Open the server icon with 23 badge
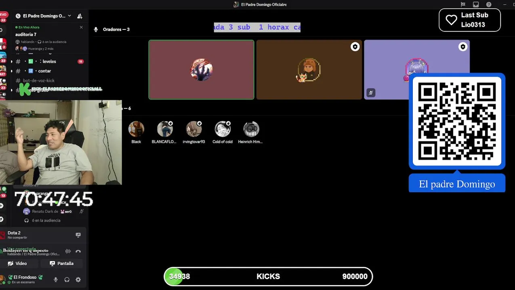 [x=3, y=84]
